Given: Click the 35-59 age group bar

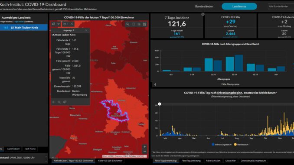Looking at the screenshot, I should coord(234,63).
